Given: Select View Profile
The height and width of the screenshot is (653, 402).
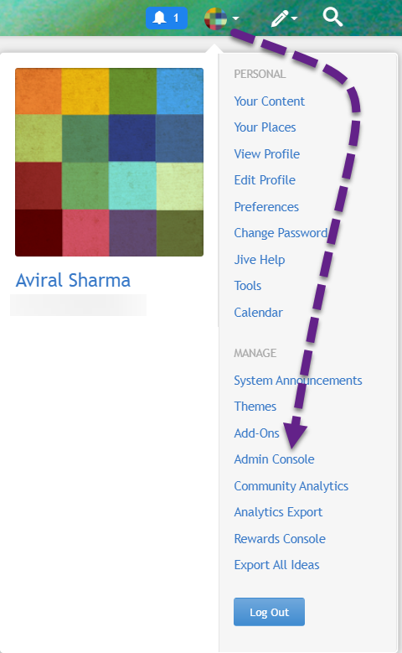Looking at the screenshot, I should click(x=267, y=154).
